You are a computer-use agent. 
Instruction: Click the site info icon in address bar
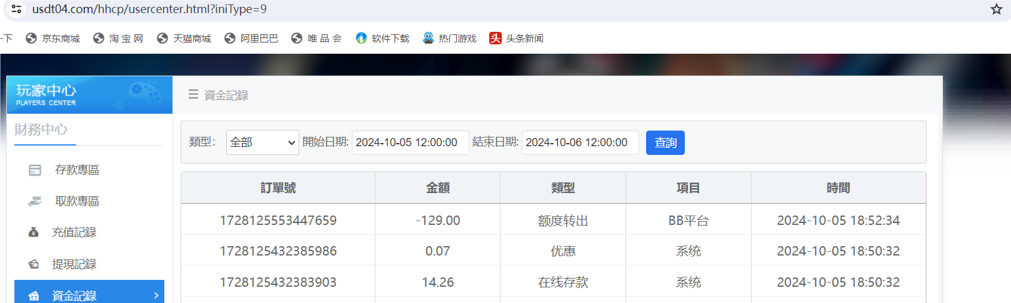[16, 9]
